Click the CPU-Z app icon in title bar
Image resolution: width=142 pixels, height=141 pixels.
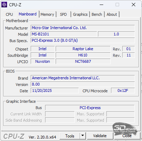click(4, 5)
